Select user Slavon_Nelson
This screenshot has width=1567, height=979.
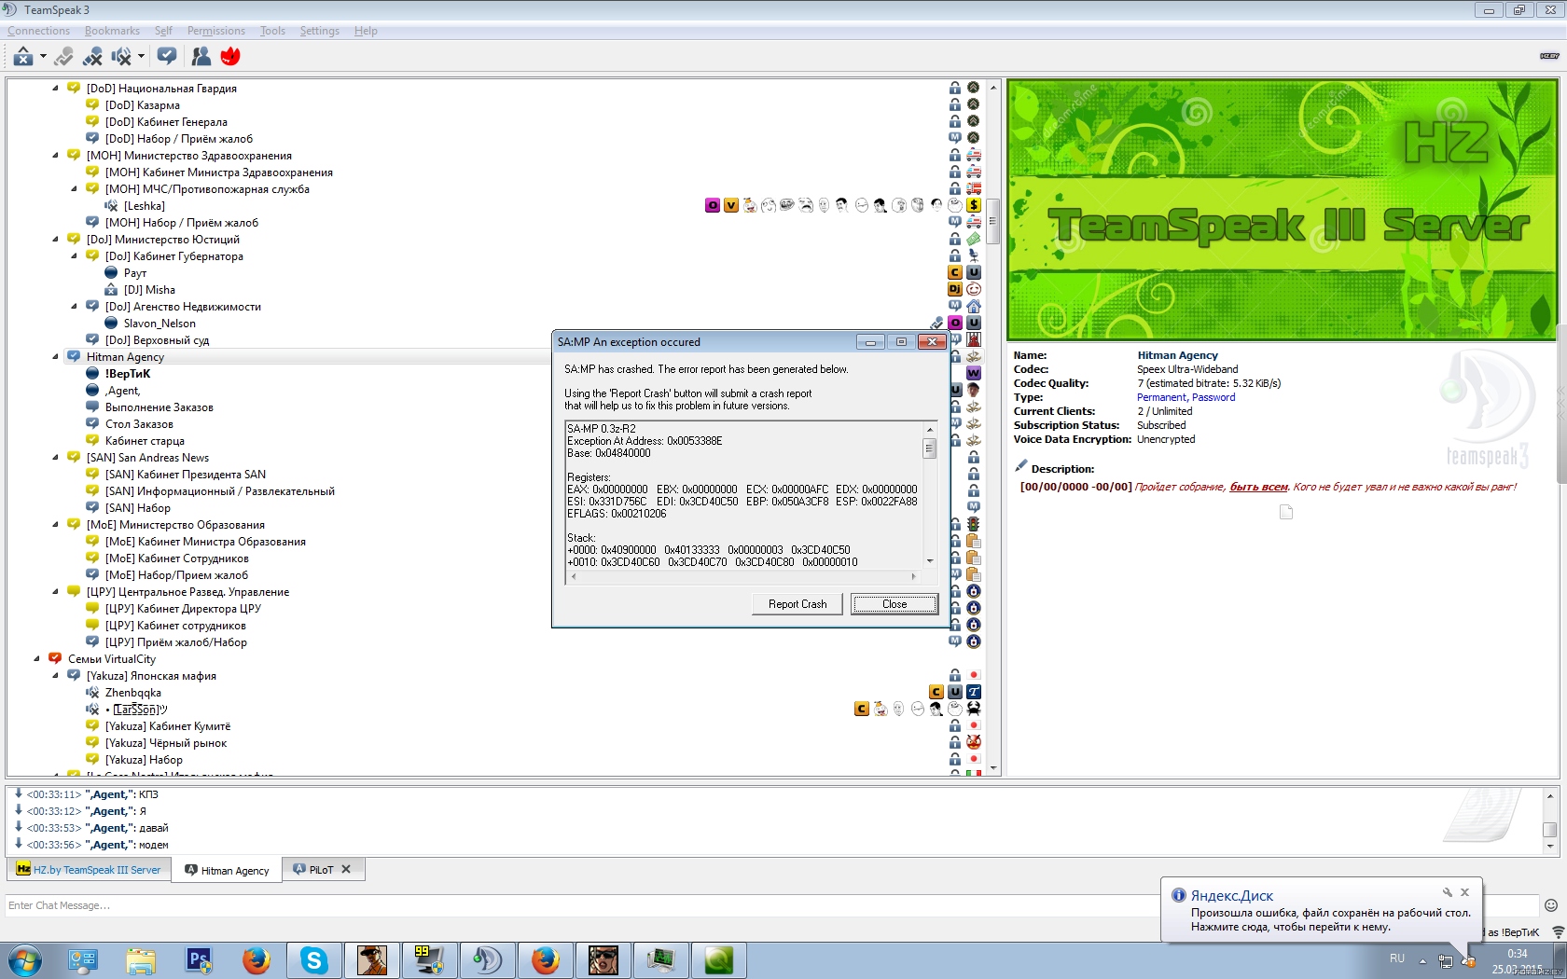tap(159, 324)
